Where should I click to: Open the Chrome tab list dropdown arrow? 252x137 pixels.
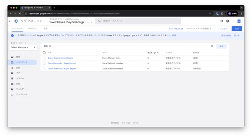(241, 8)
